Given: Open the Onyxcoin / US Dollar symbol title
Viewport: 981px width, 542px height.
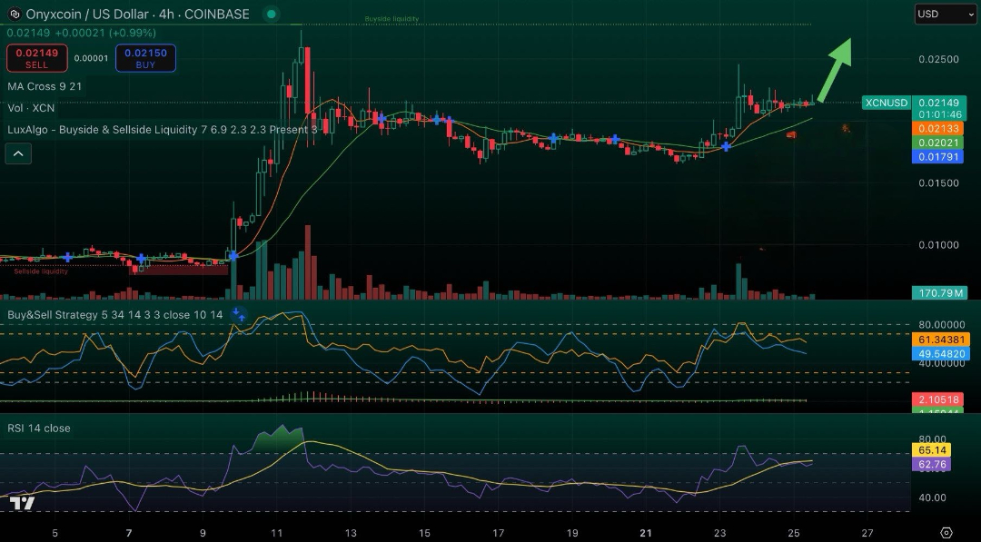Looking at the screenshot, I should (x=138, y=14).
